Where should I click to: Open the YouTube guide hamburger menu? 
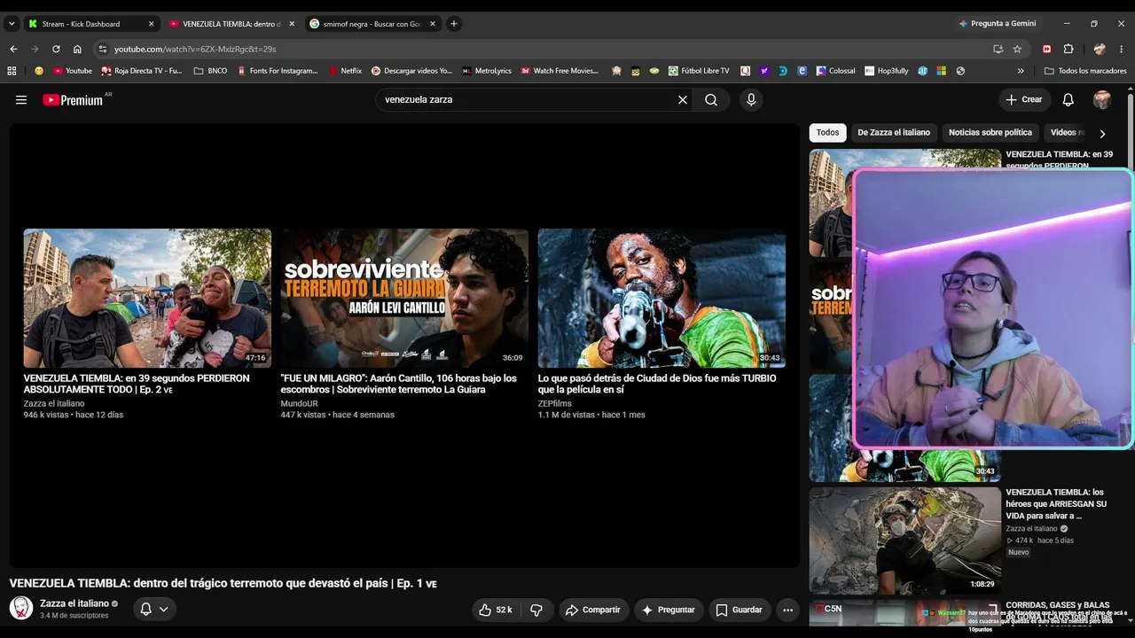[21, 100]
